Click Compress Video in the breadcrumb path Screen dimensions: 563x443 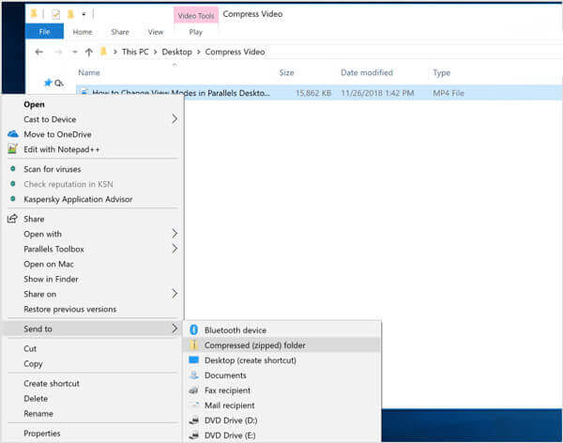point(235,52)
